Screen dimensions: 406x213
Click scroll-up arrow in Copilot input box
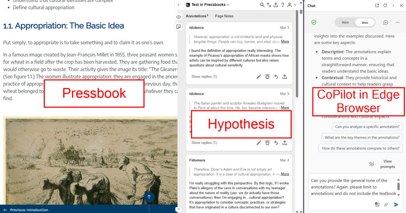click(398, 179)
